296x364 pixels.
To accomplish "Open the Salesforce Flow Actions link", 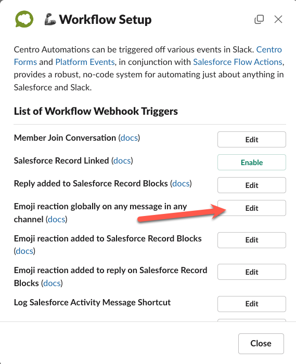I will 238,62.
